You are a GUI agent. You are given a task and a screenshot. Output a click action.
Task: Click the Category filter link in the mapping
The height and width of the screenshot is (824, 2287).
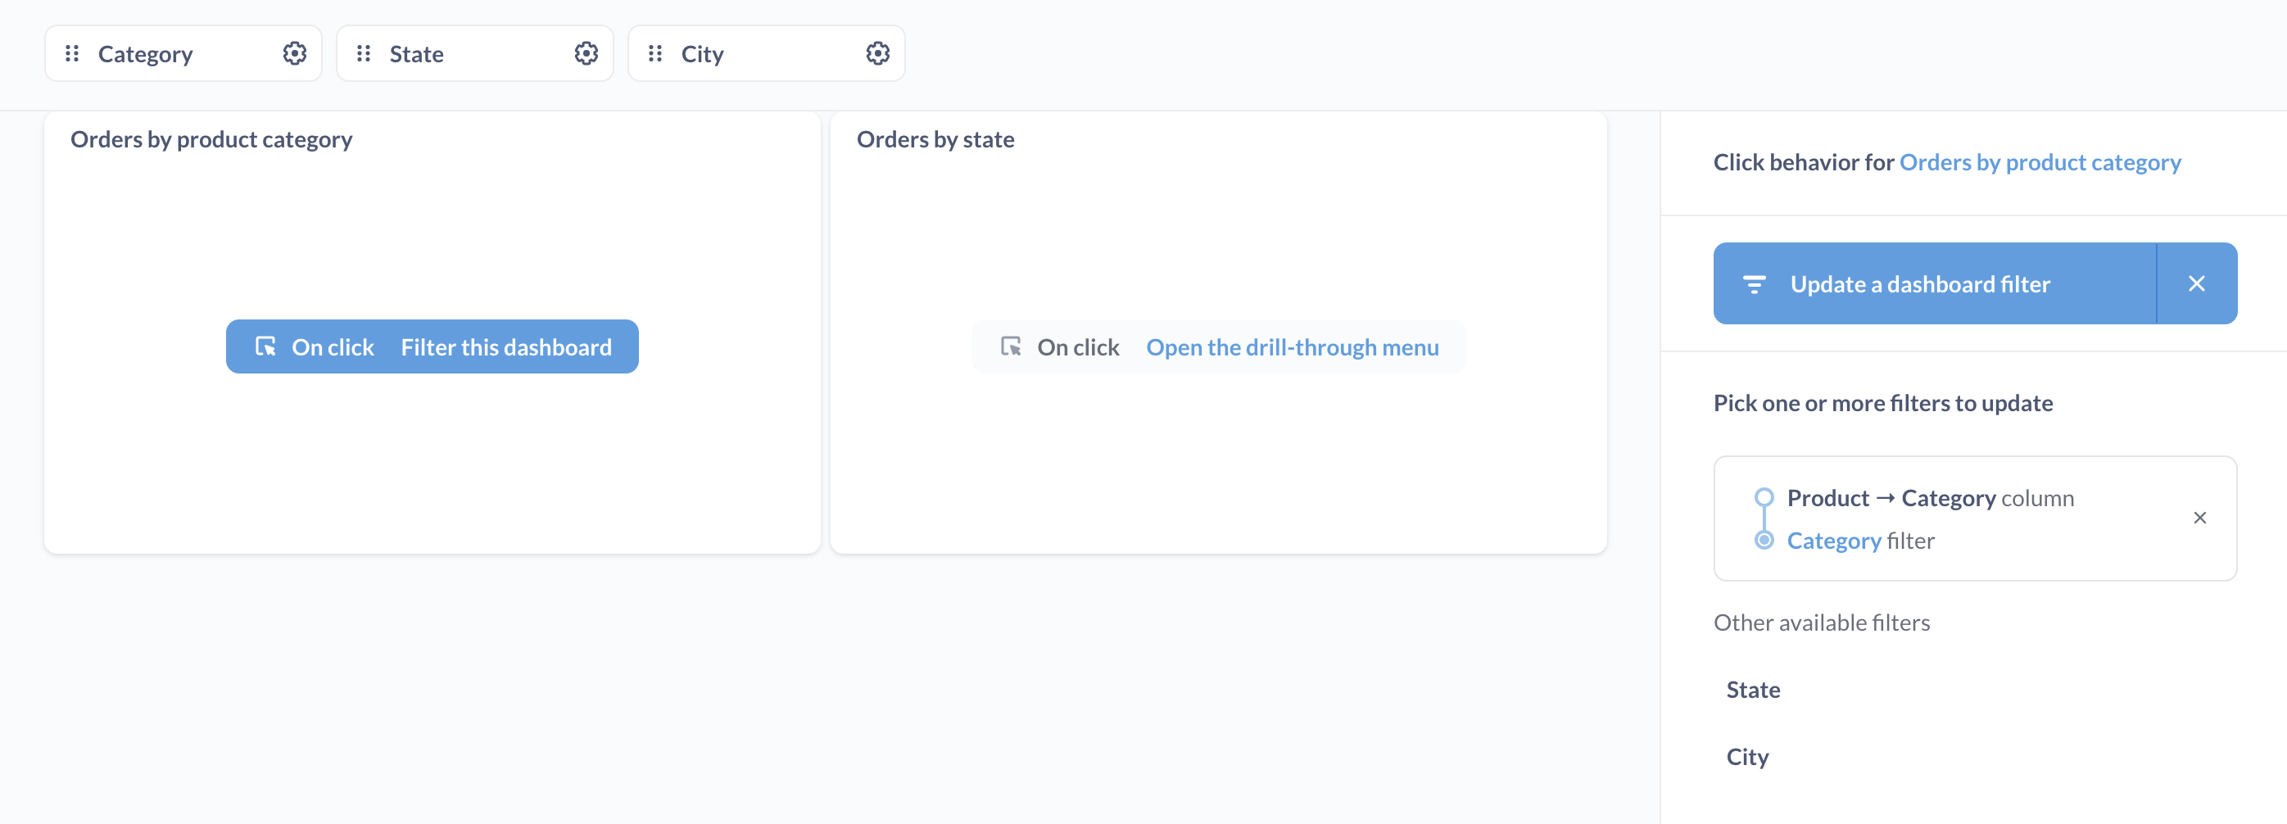coord(1834,540)
